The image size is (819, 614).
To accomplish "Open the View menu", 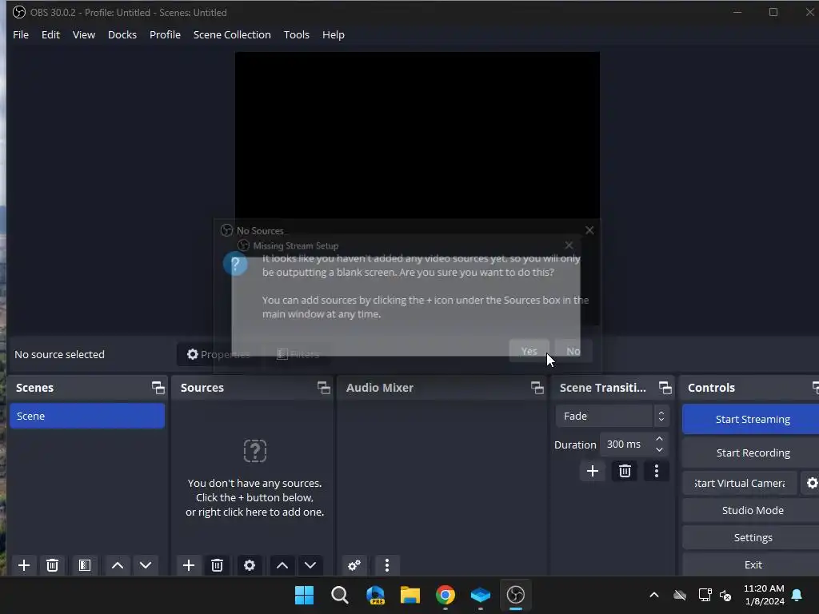I will click(x=83, y=34).
